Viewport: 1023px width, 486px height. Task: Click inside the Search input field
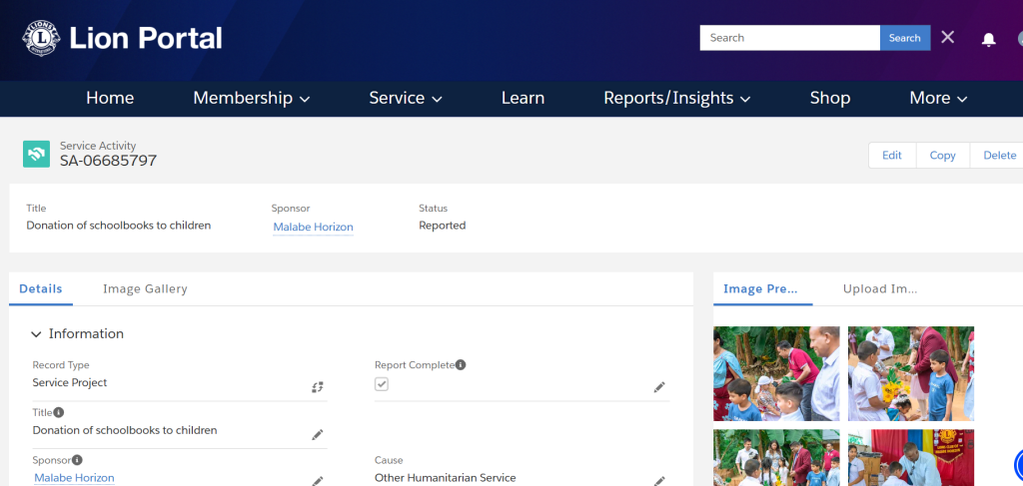pyautogui.click(x=790, y=38)
